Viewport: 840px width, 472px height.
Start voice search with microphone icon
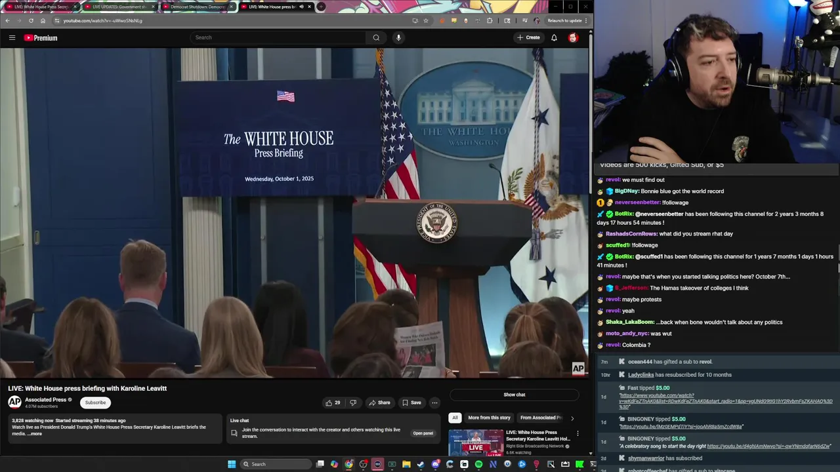coord(398,37)
